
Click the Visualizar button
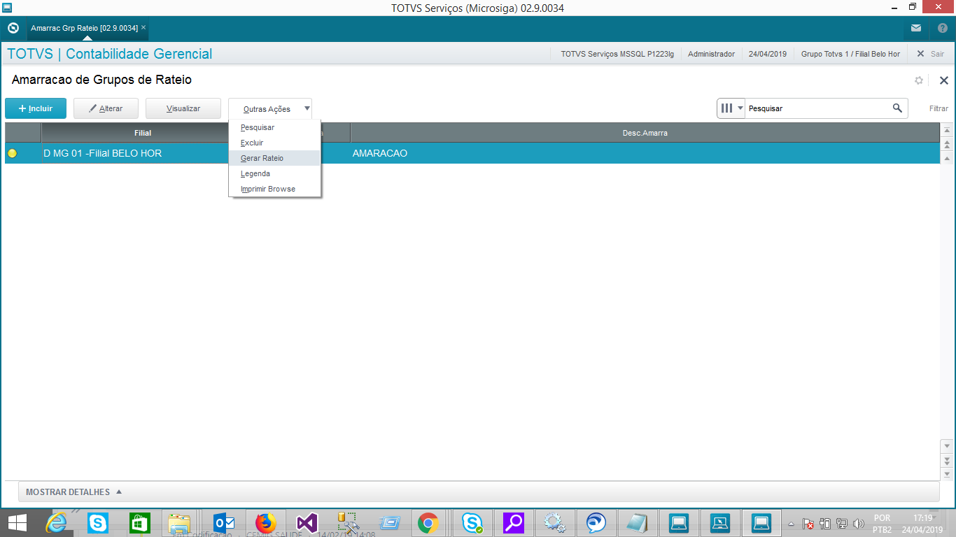[x=183, y=108]
